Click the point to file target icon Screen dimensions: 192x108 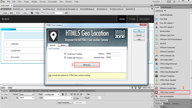pos(74,98)
